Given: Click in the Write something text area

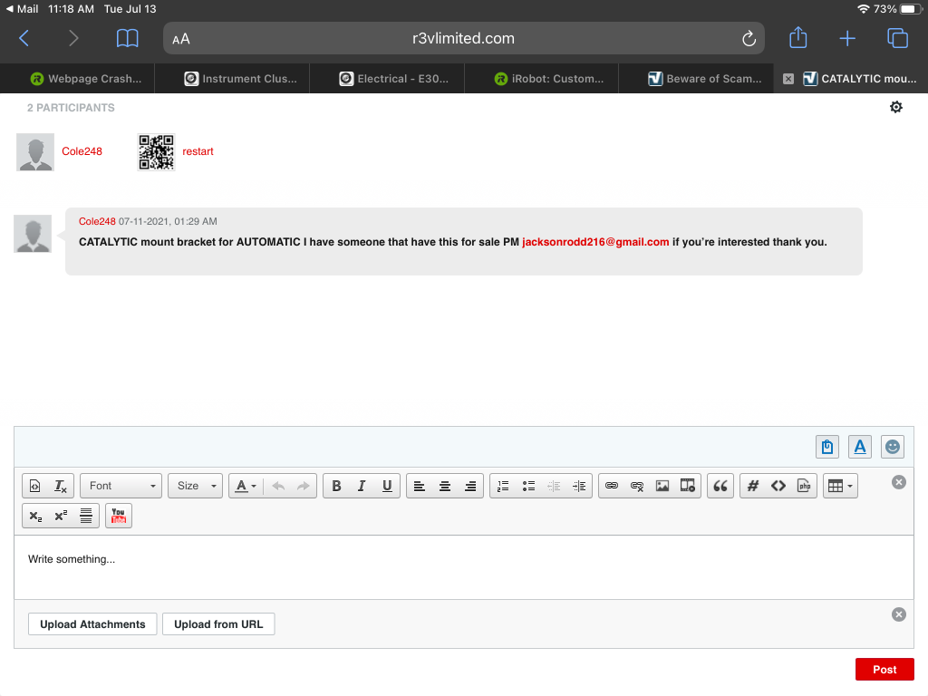Looking at the screenshot, I should [x=463, y=566].
